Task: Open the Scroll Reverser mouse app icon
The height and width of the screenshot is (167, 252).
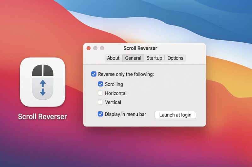Action: 43,82
